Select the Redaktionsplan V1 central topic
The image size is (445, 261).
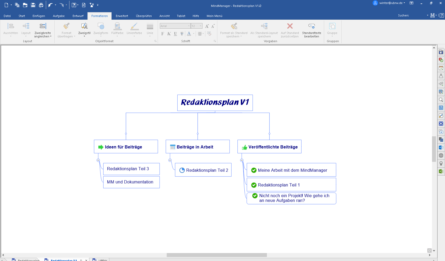pos(215,103)
